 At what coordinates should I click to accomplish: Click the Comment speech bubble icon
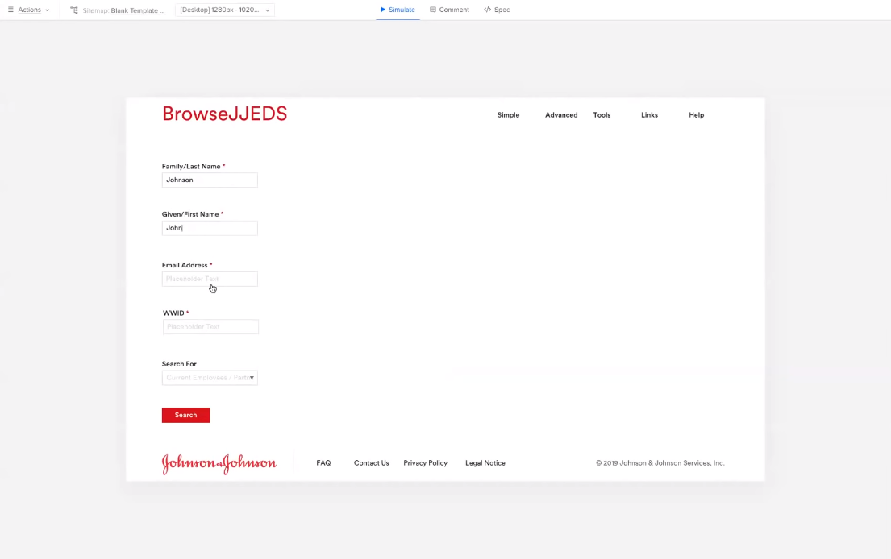433,10
